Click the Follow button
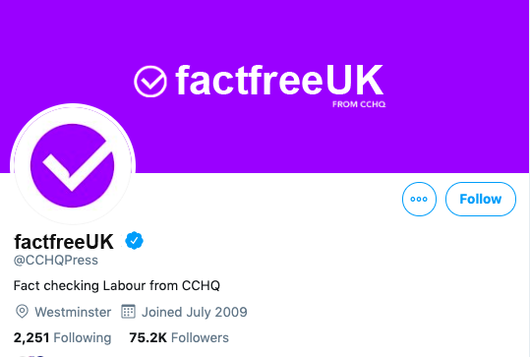The height and width of the screenshot is (357, 530). 480,199
